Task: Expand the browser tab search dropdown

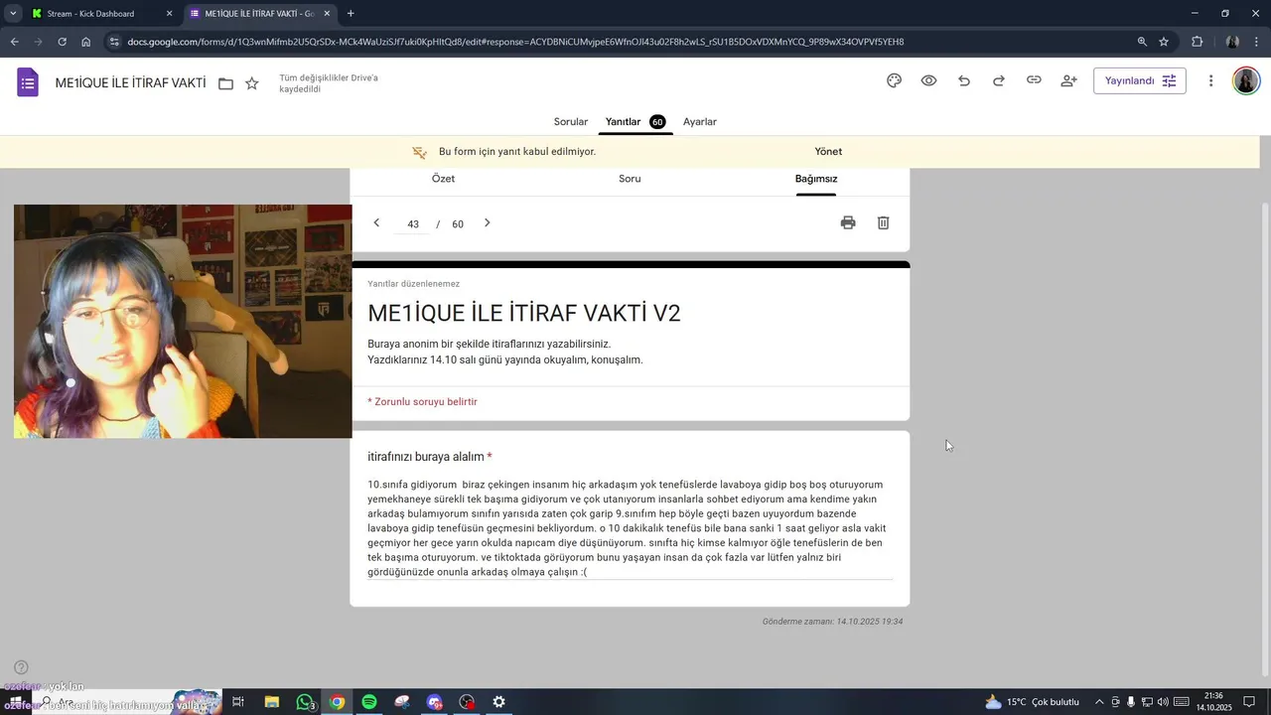Action: coord(13,13)
